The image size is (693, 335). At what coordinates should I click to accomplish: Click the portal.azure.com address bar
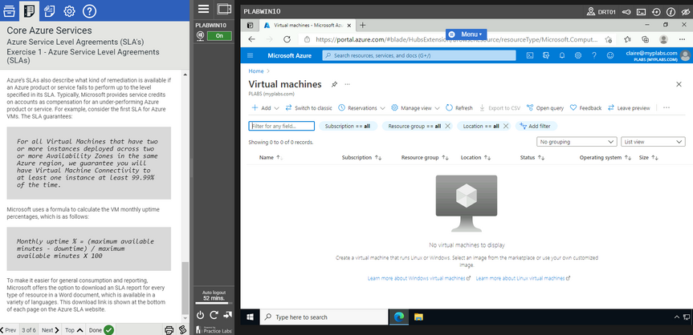[458, 39]
